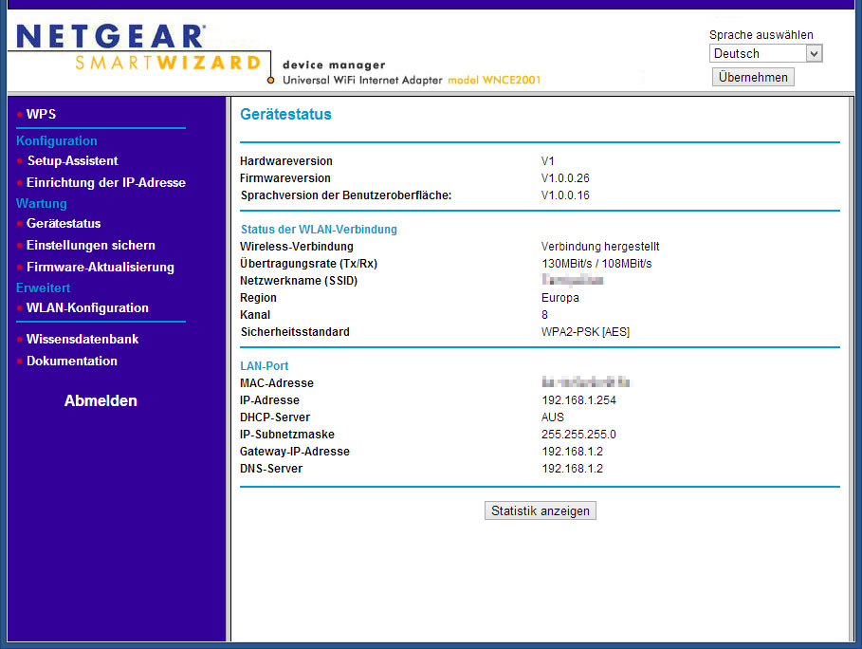Click the Wartung section label
The width and height of the screenshot is (862, 649).
pos(42,203)
